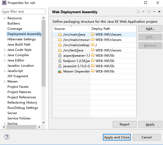Click the type filter text field
The image size is (163, 145).
pyautogui.click(x=24, y=12)
